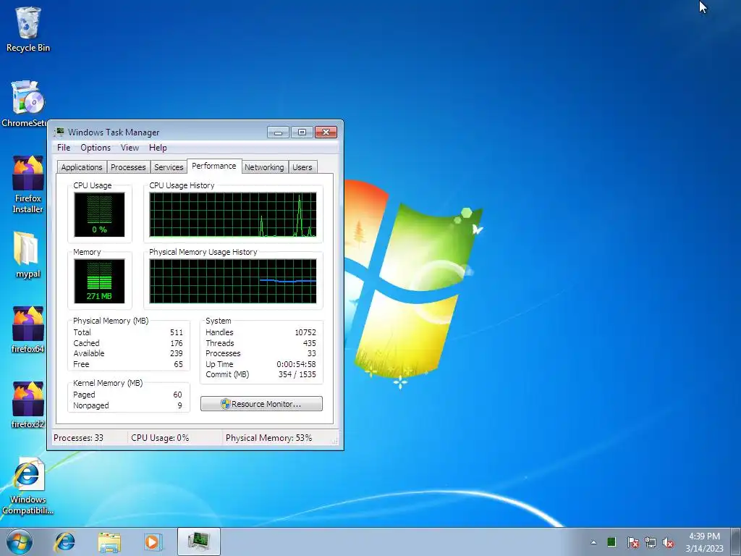
Task: Click the network status tray icon
Action: 651,542
